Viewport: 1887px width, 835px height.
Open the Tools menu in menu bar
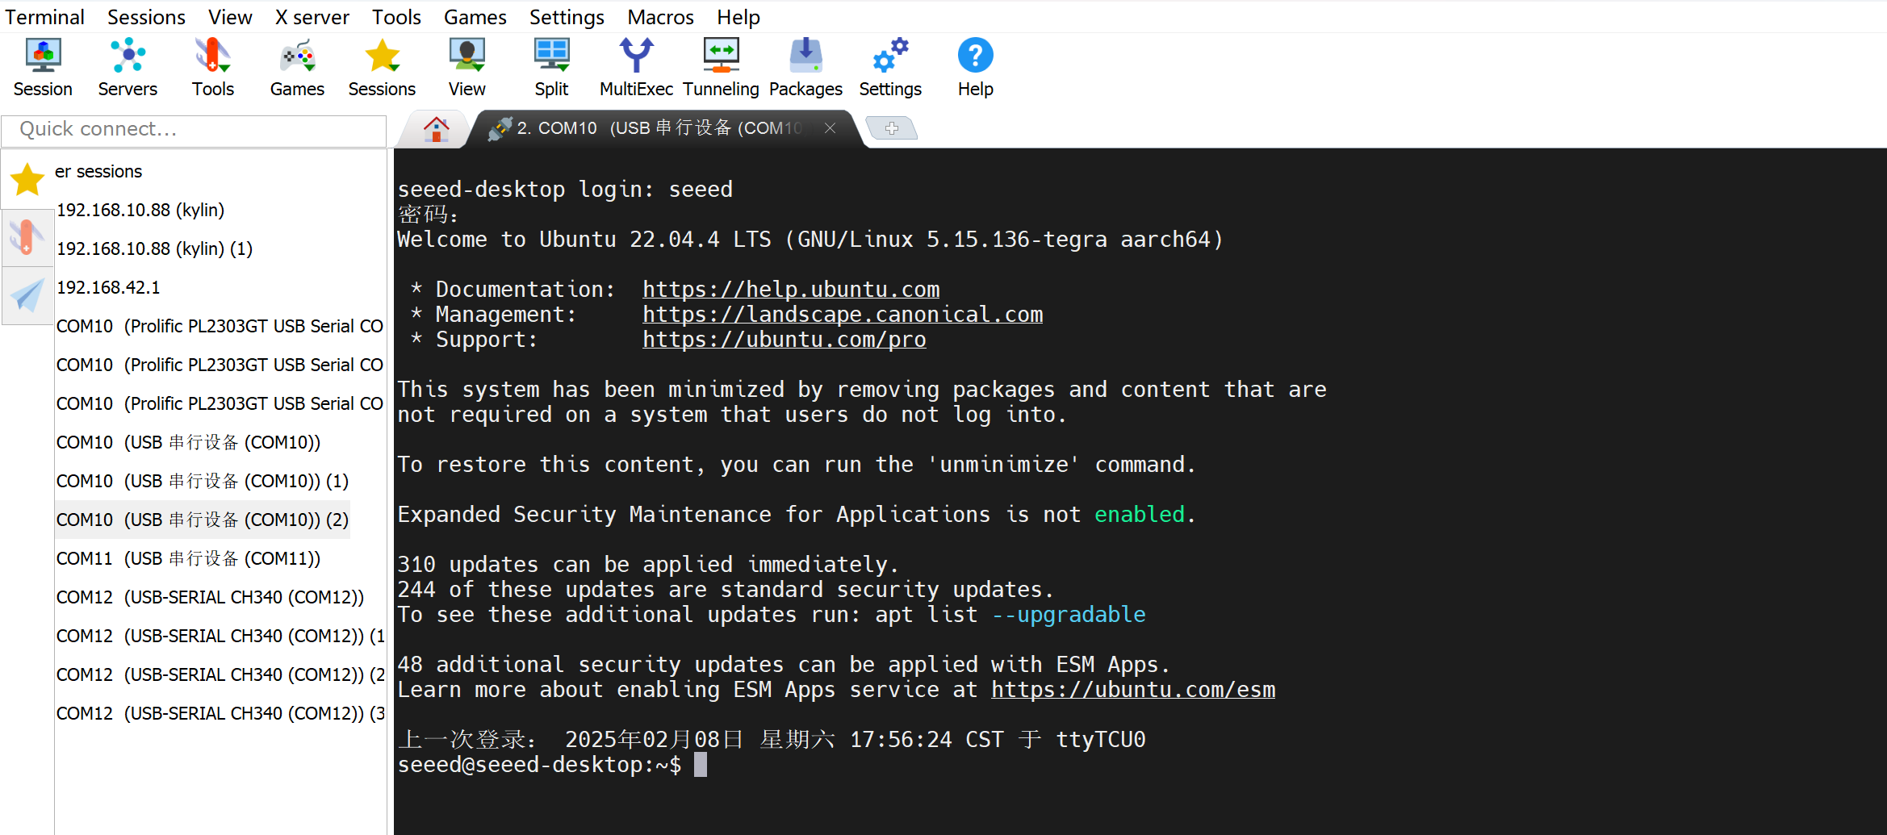pos(396,17)
